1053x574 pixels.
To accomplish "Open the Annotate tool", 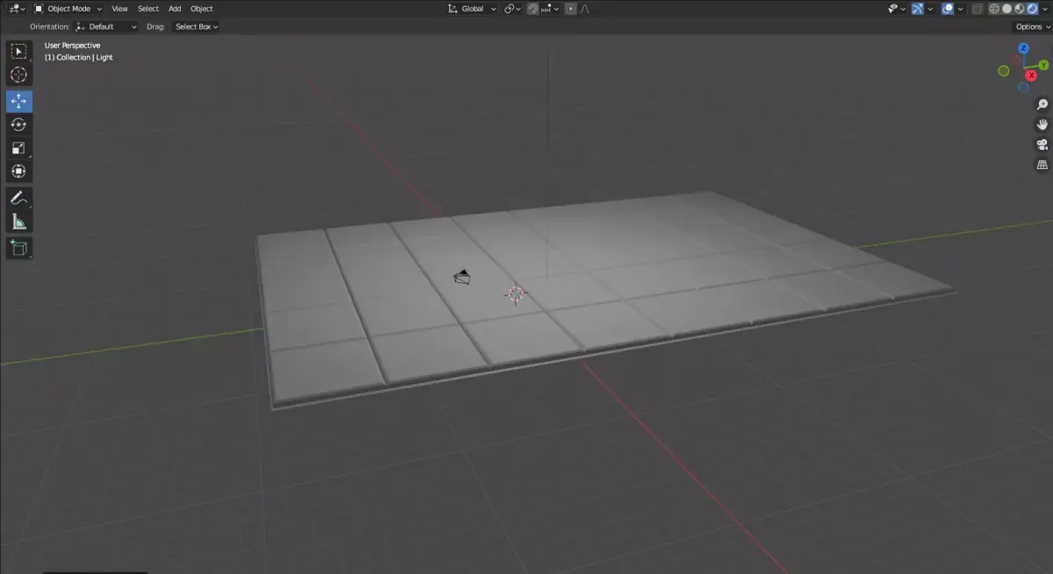I will click(18, 196).
